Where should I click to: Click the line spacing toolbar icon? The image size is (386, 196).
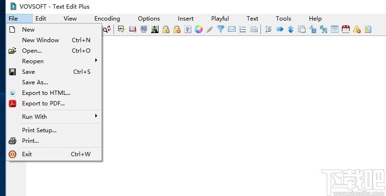point(269,29)
